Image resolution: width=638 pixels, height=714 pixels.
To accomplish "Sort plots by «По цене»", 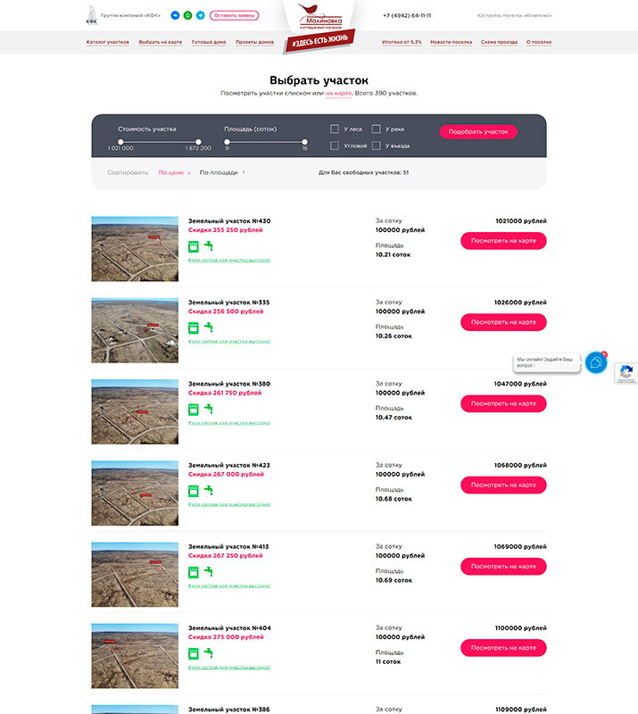I will (x=174, y=172).
